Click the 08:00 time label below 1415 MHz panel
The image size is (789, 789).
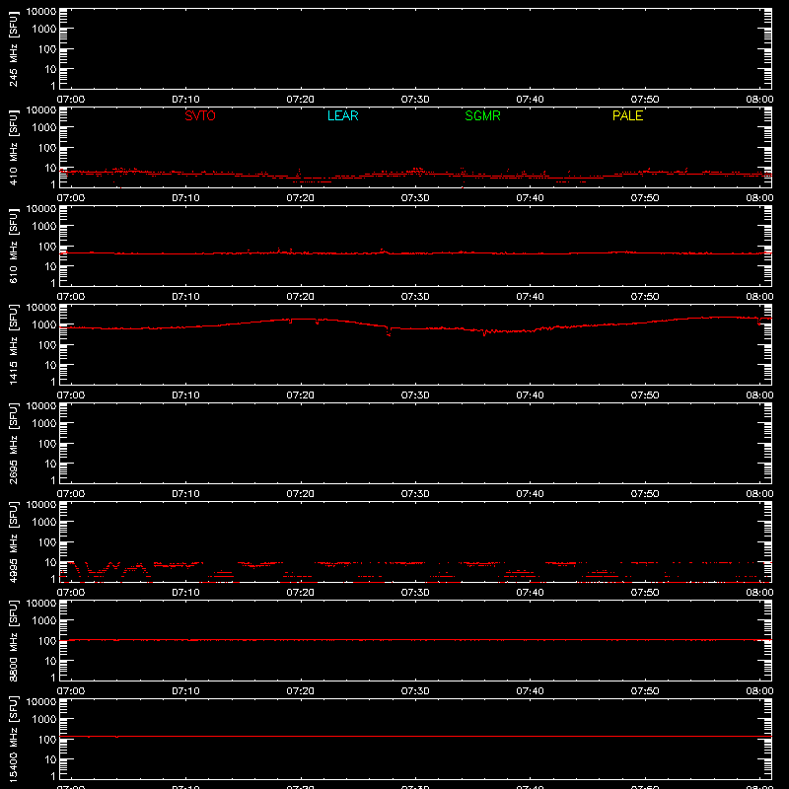coord(759,395)
